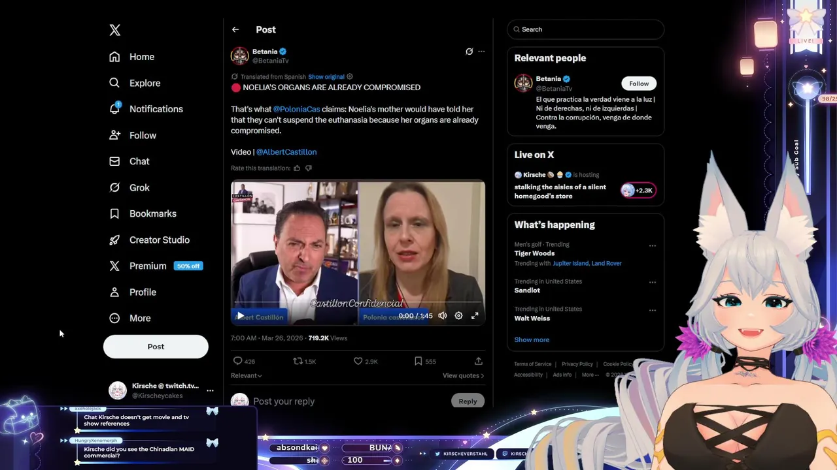Image resolution: width=837 pixels, height=470 pixels.
Task: Click the Show original link
Action: 326,77
